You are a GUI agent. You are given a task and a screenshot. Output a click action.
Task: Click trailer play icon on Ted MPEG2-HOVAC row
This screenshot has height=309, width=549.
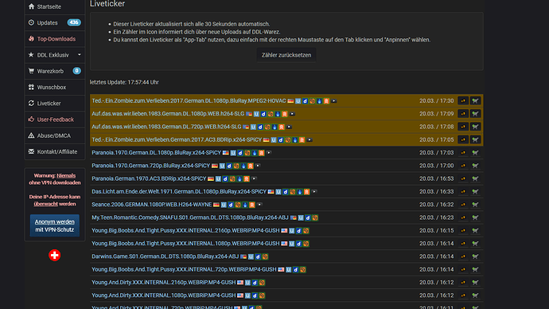[x=334, y=101]
